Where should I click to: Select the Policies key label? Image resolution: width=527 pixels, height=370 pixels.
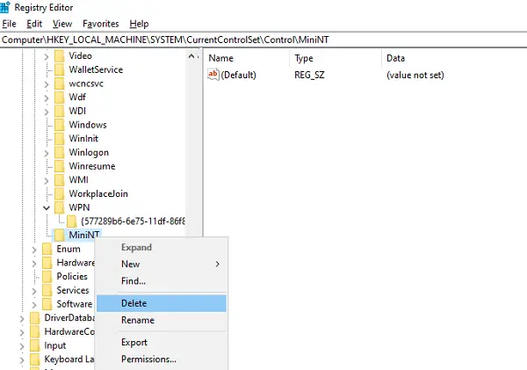tap(72, 277)
